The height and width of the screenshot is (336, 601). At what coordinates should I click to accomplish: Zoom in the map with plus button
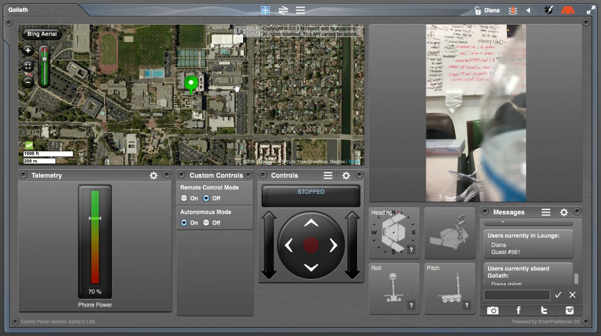pos(28,51)
